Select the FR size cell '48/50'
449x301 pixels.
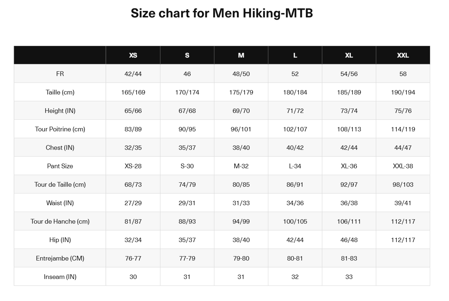point(241,74)
